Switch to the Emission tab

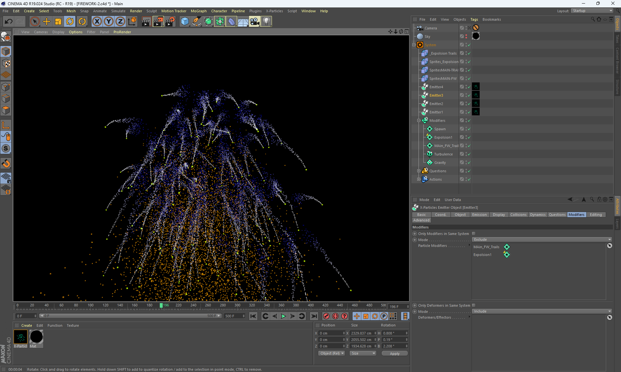click(x=479, y=215)
